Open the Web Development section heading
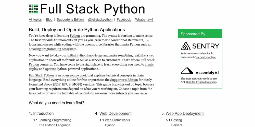This screenshot has width=255, height=127. 116,113
